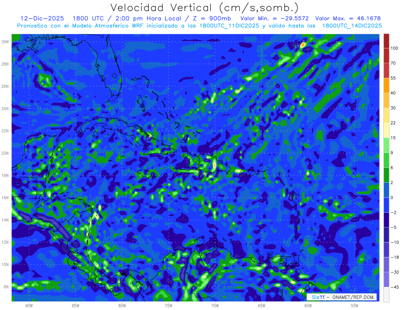
Task: Click the colorbar label "30"
Action: coord(393,108)
